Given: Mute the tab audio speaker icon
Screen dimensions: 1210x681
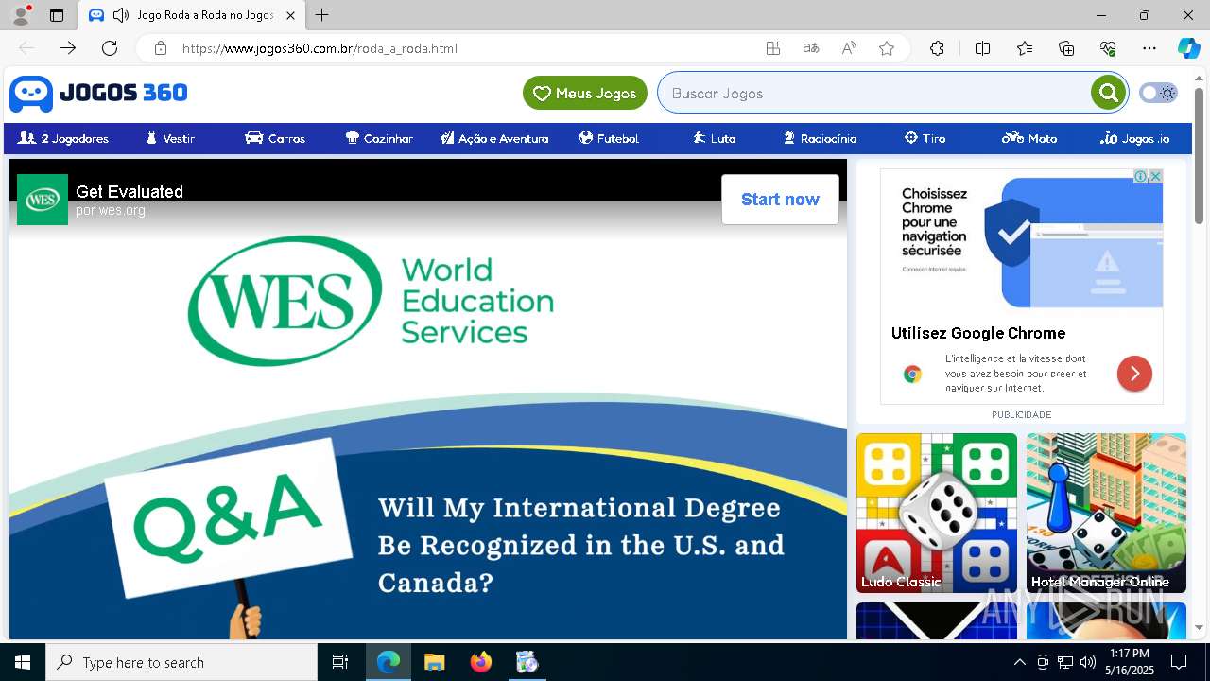Looking at the screenshot, I should pos(121,15).
